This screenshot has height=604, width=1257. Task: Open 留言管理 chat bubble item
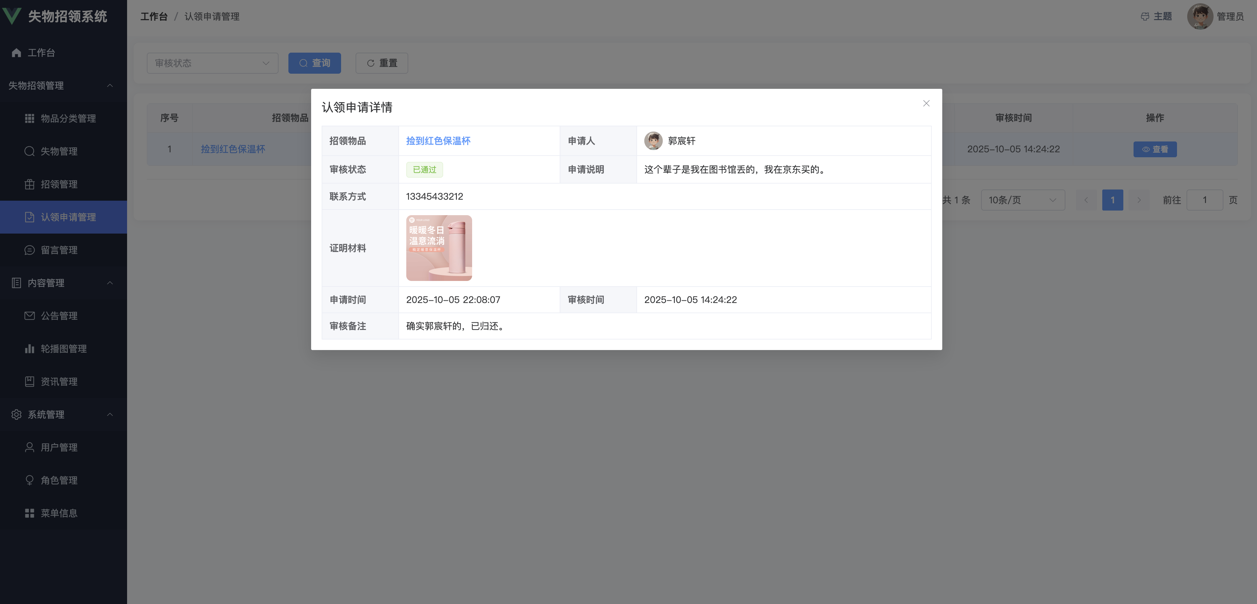coord(30,250)
